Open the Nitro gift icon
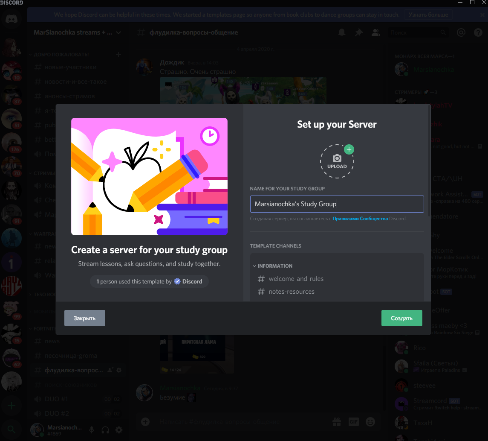The height and width of the screenshot is (441, 488). click(336, 422)
